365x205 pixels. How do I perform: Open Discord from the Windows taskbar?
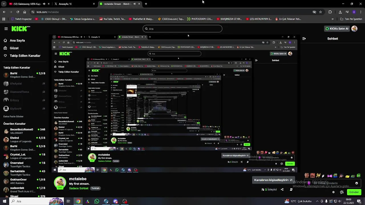point(115,201)
